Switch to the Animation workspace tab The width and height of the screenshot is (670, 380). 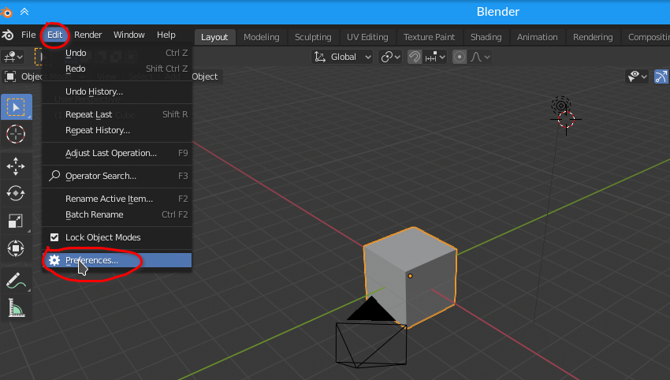point(538,37)
